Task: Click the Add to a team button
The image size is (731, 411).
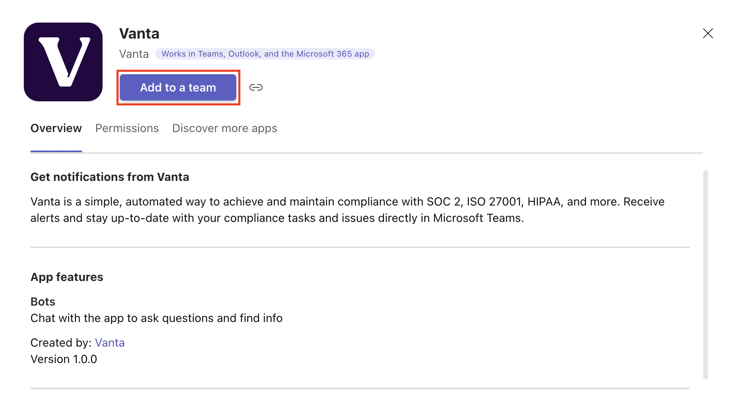Action: [178, 87]
